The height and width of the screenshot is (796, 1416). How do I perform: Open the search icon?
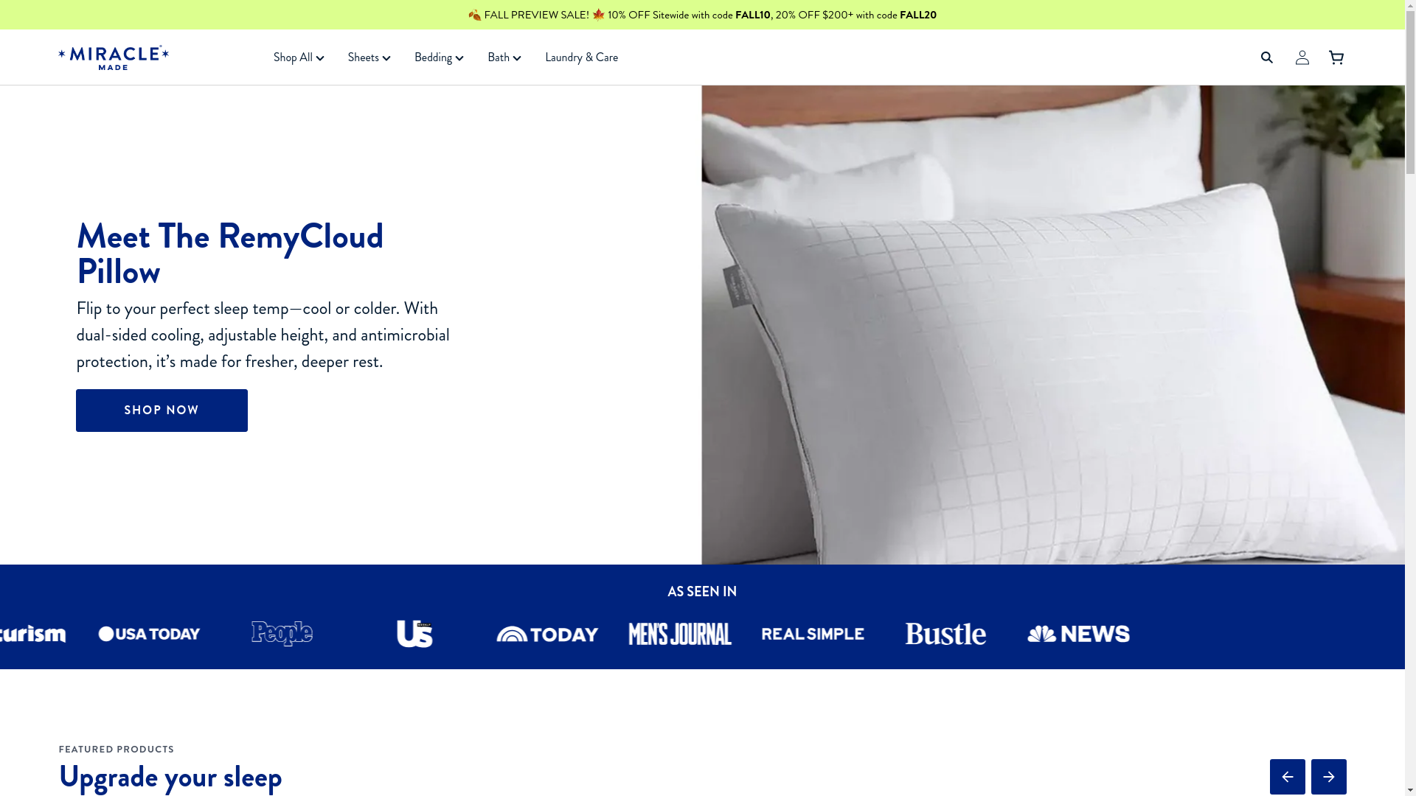pos(1266,57)
